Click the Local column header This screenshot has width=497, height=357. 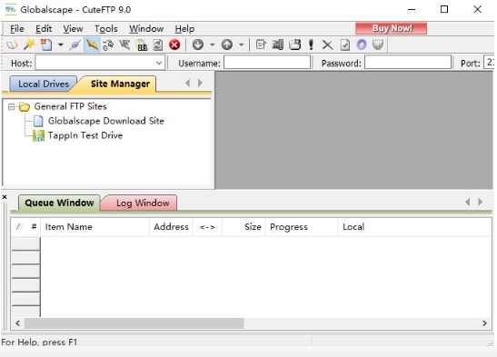coord(415,227)
